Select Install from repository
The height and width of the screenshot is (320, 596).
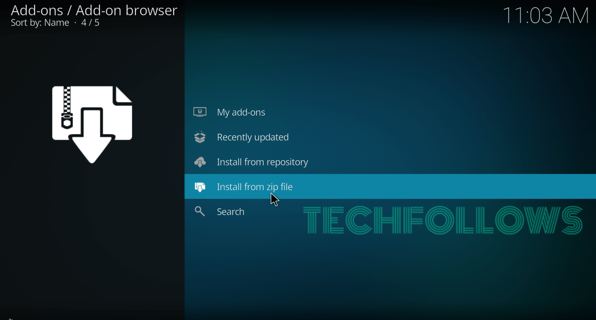(390, 162)
